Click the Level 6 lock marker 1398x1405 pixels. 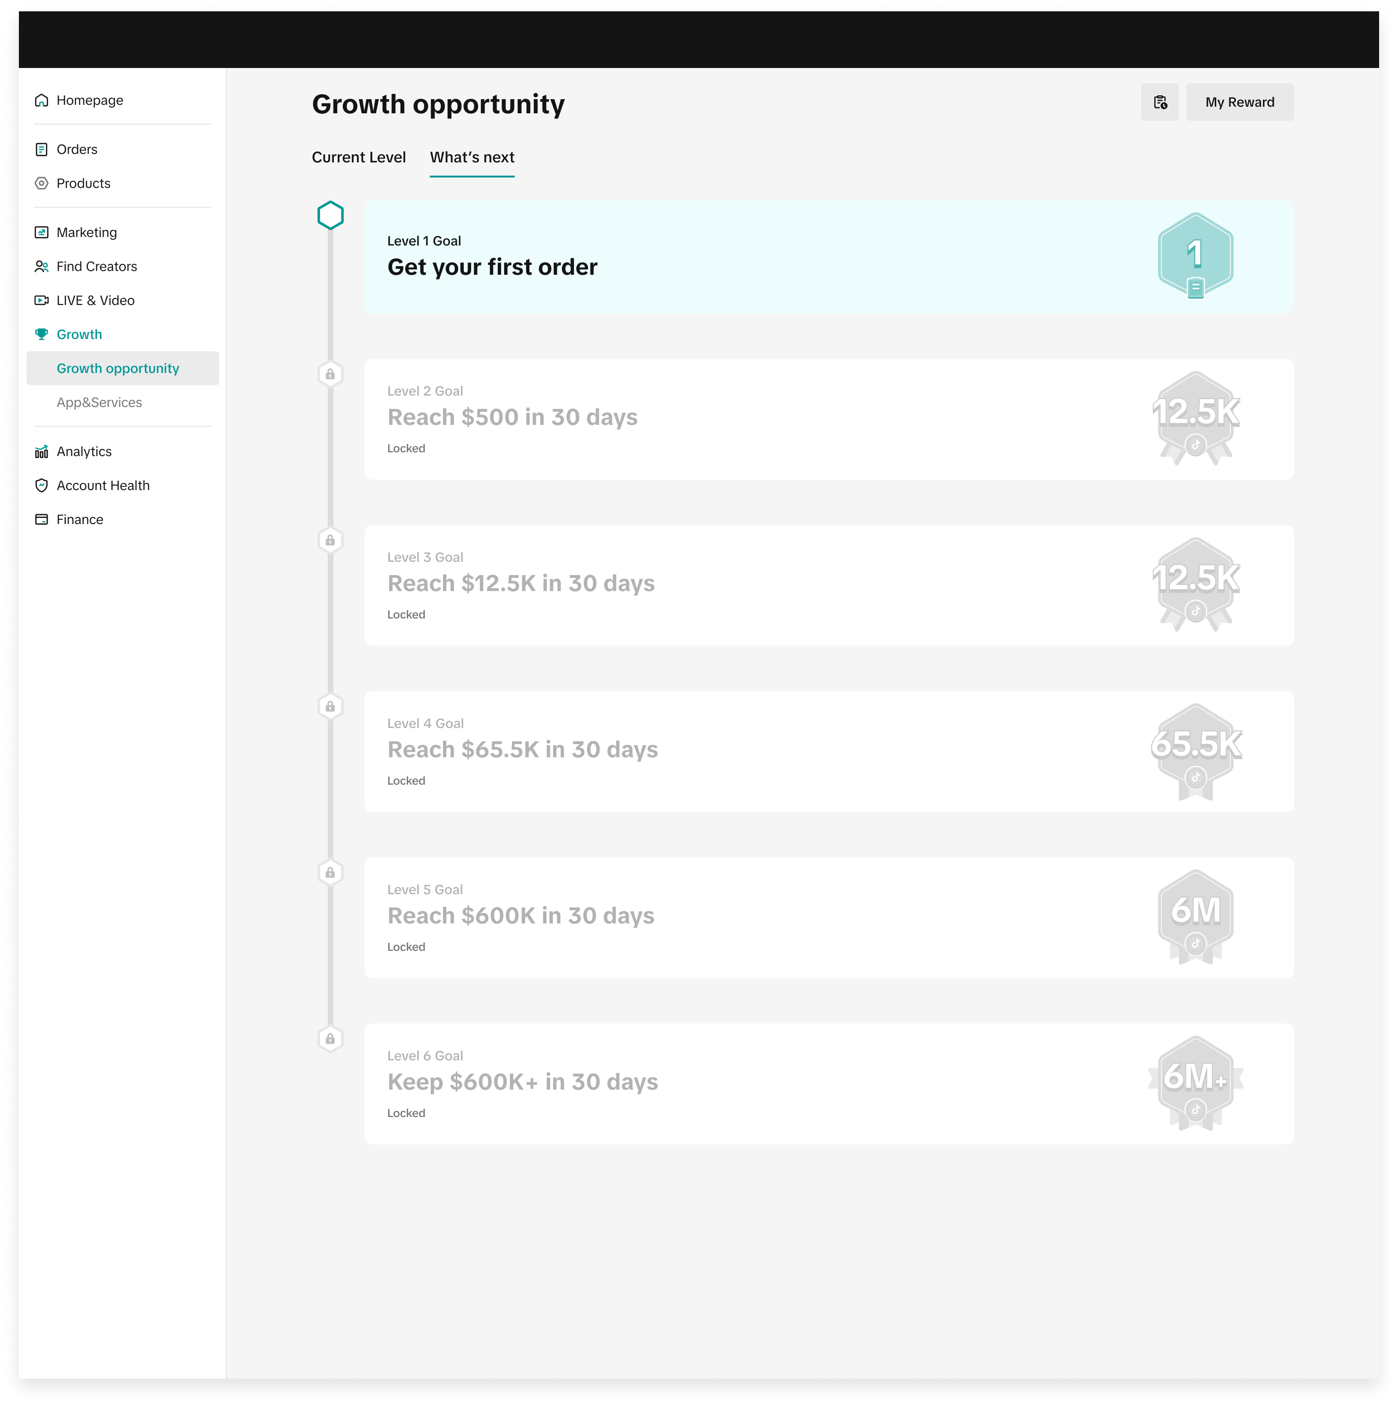point(330,1039)
